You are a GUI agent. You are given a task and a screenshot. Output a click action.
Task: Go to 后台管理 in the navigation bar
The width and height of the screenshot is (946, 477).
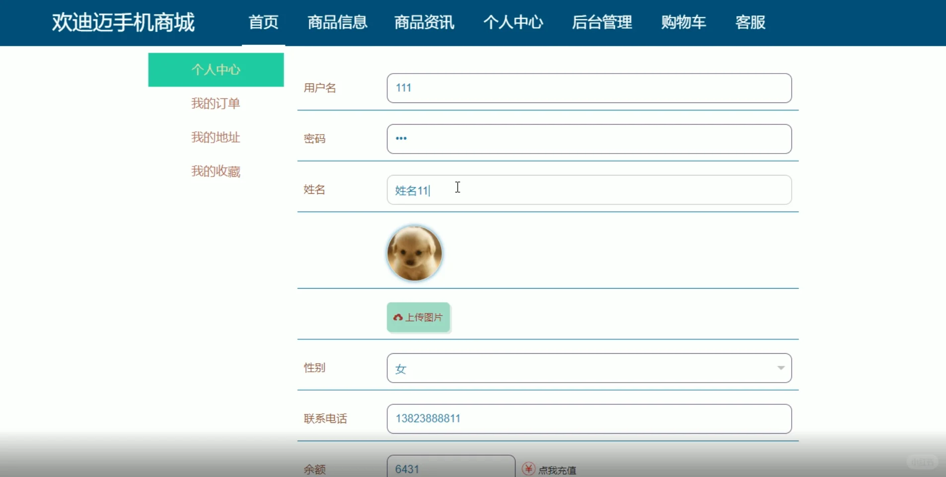click(x=602, y=22)
